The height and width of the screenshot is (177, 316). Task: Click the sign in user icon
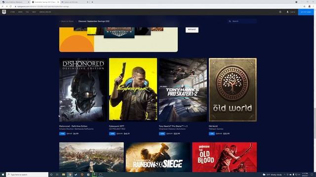point(287,12)
